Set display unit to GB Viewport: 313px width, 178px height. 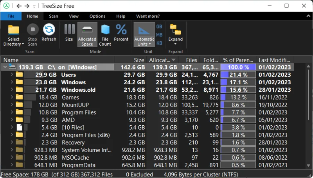[159, 27]
